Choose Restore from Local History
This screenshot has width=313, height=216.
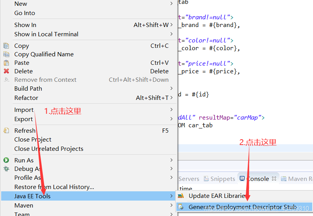coord(89,187)
